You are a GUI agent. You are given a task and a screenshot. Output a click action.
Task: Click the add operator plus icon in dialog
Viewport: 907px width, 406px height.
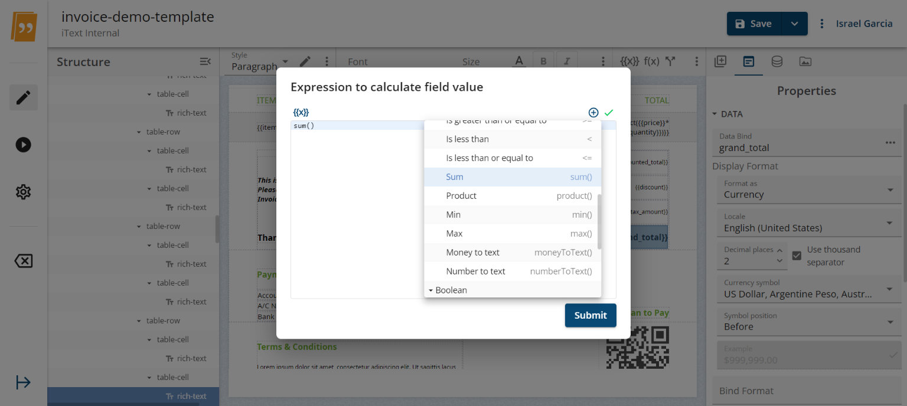tap(593, 112)
